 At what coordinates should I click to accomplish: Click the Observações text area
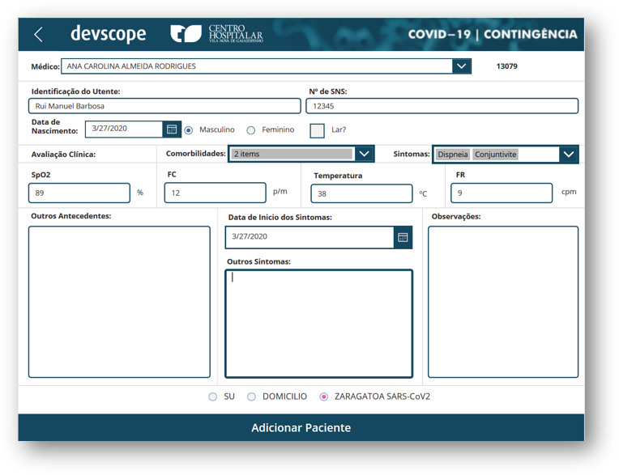click(x=503, y=302)
